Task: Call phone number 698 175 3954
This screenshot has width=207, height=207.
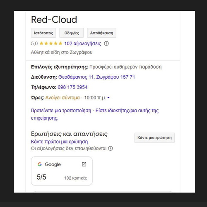Action: (x=72, y=87)
